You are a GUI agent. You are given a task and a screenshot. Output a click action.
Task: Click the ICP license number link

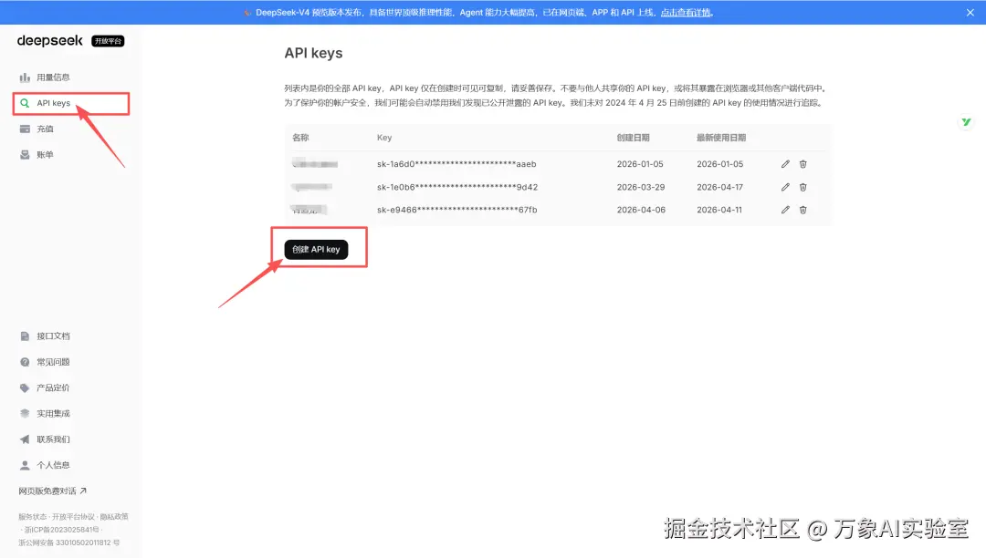pyautogui.click(x=61, y=529)
